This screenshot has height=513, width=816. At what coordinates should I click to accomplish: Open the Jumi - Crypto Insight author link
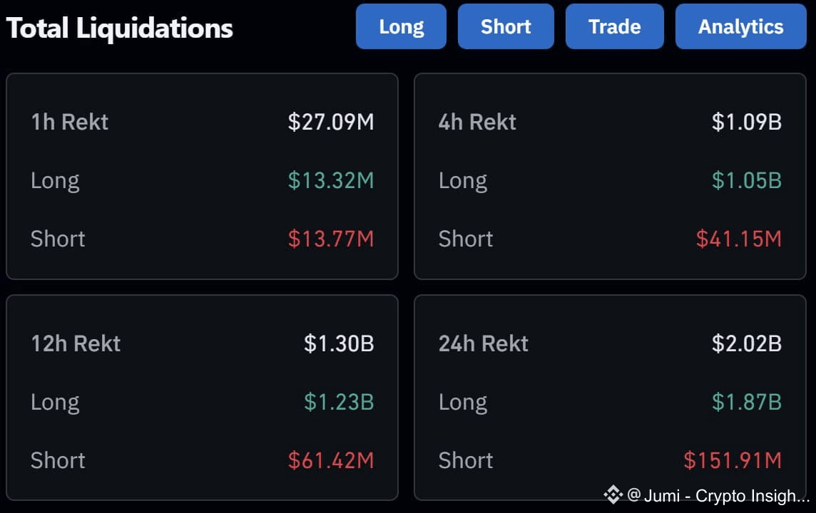coord(719,495)
